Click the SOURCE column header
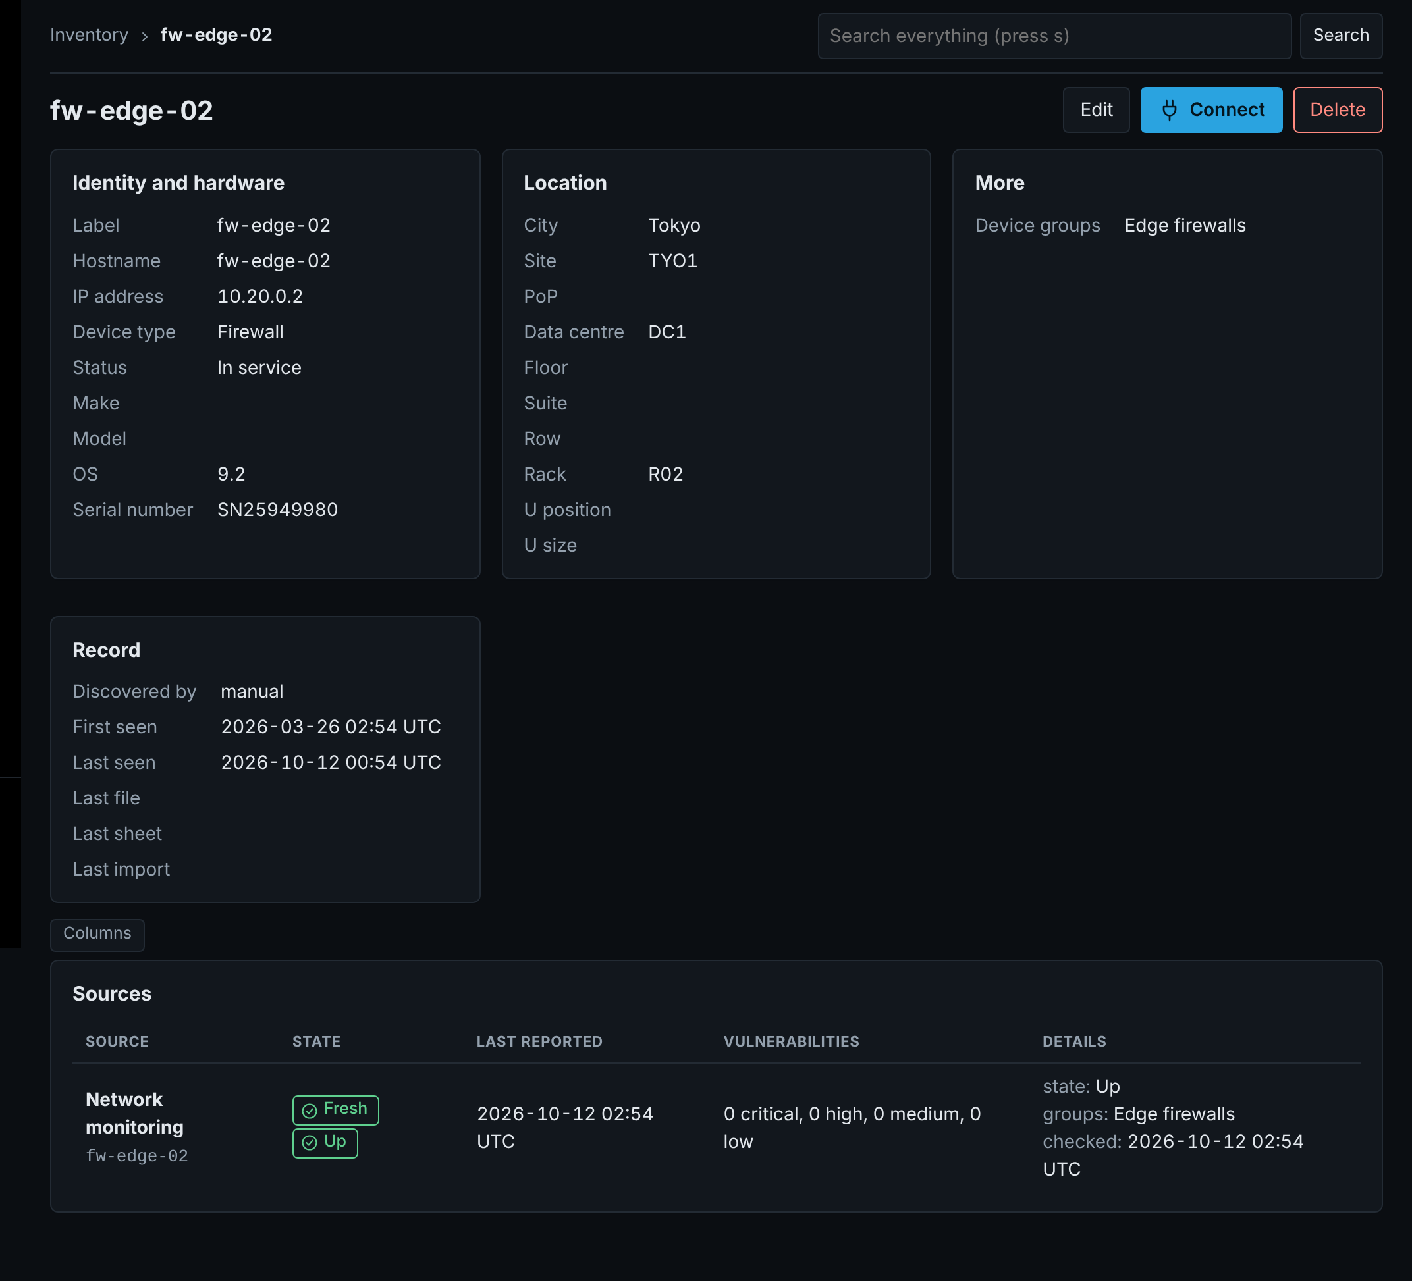 coord(117,1041)
